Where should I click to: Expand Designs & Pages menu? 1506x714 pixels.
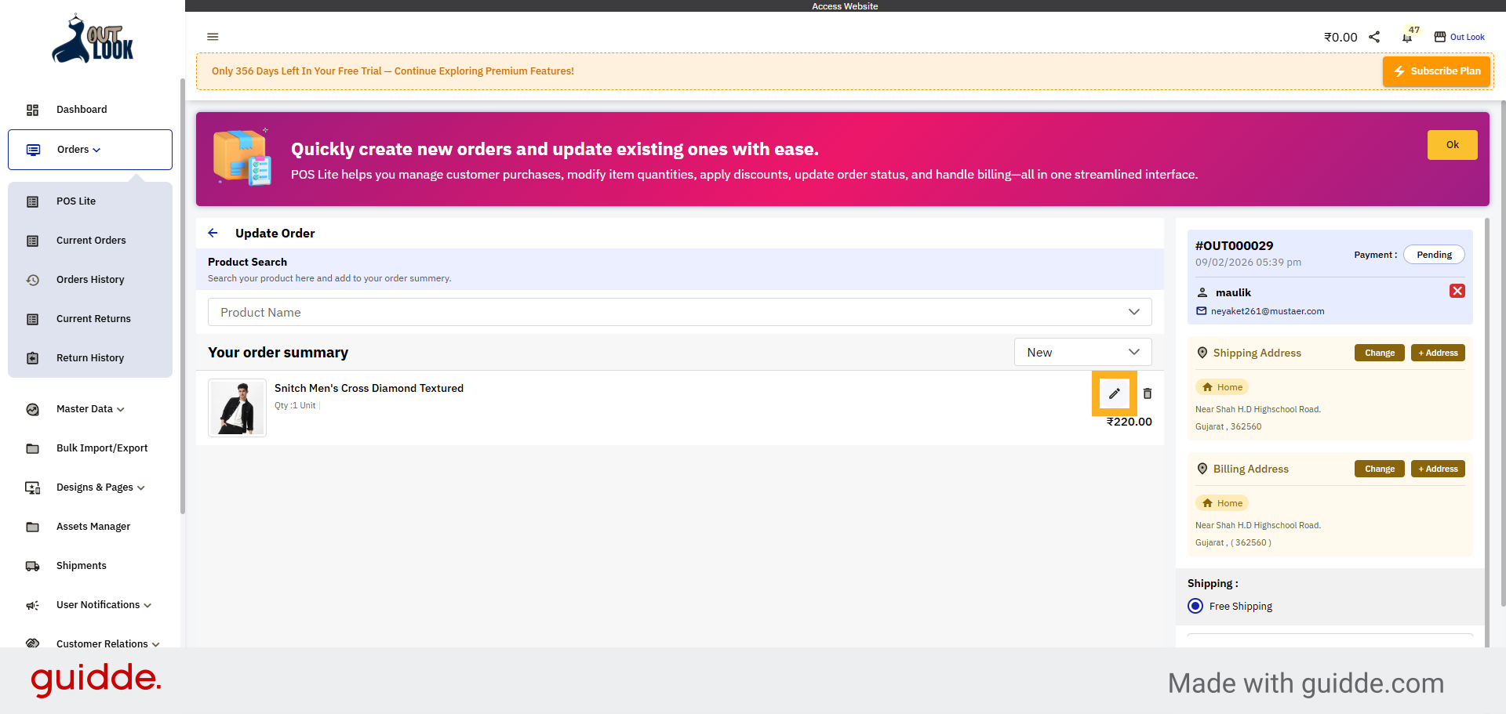(x=100, y=487)
